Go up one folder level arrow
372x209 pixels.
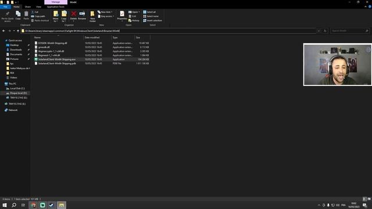point(18,31)
